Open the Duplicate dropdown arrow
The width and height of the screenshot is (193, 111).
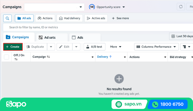pyautogui.click(x=51, y=47)
